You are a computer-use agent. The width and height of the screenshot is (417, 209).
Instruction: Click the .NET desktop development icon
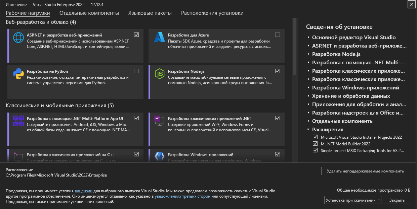pos(159,121)
